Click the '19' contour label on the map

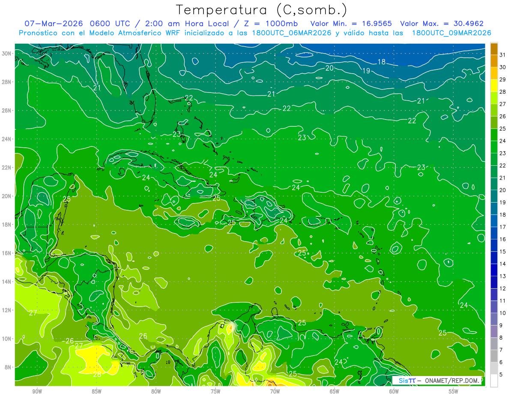pyautogui.click(x=366, y=71)
